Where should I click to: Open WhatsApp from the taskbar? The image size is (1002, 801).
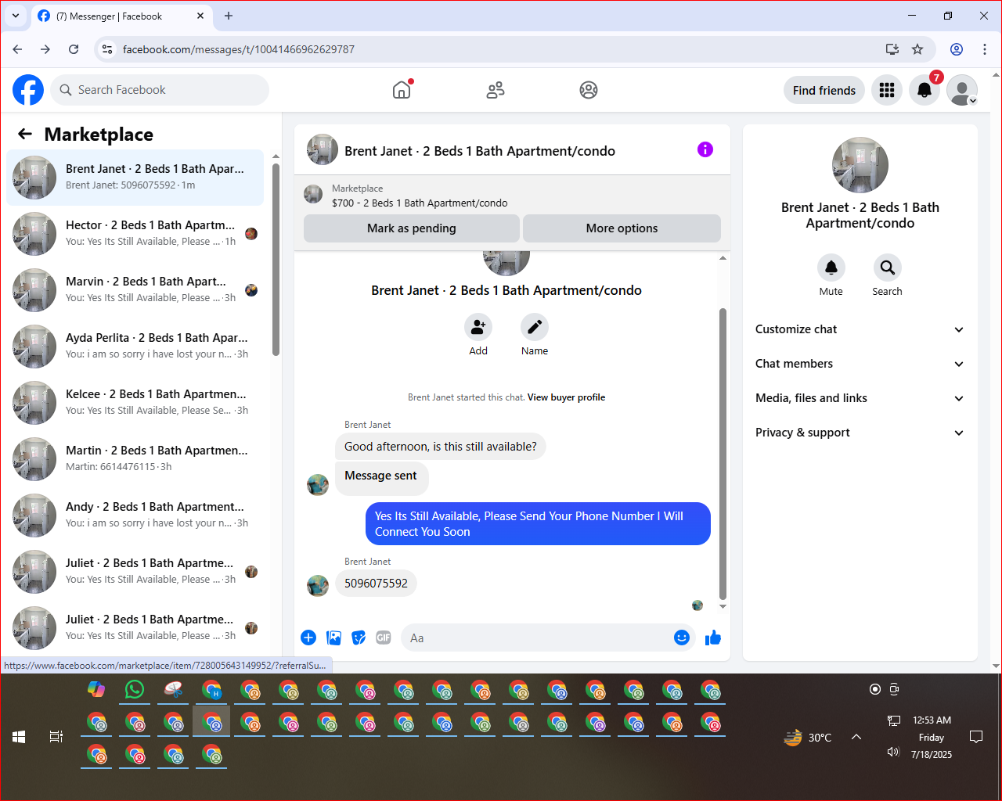[x=135, y=689]
